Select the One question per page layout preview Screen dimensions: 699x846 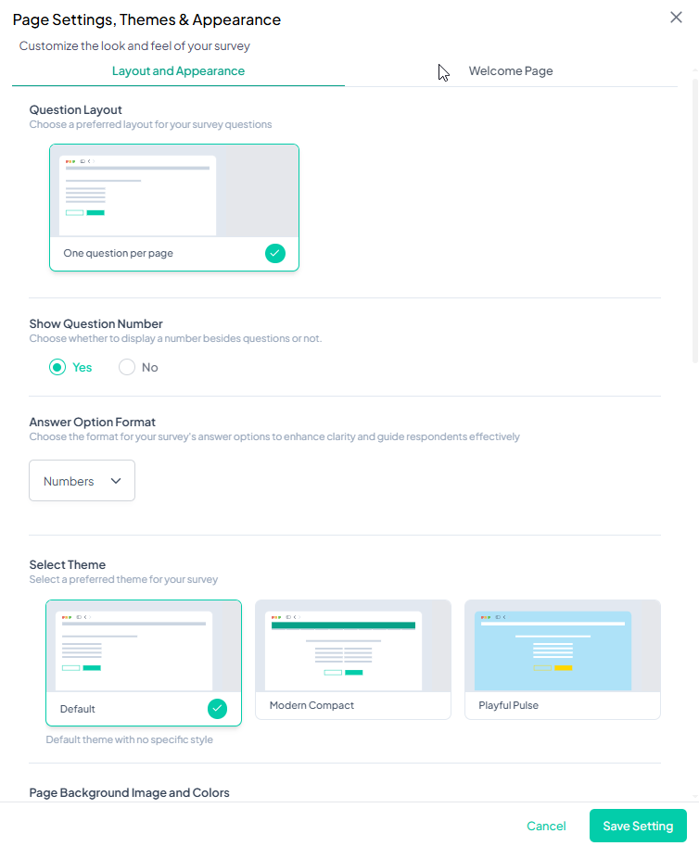(x=174, y=191)
